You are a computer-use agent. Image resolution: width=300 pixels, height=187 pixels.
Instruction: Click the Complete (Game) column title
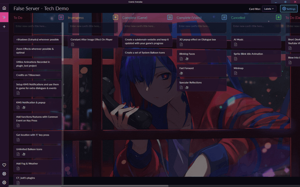coord(135,18)
